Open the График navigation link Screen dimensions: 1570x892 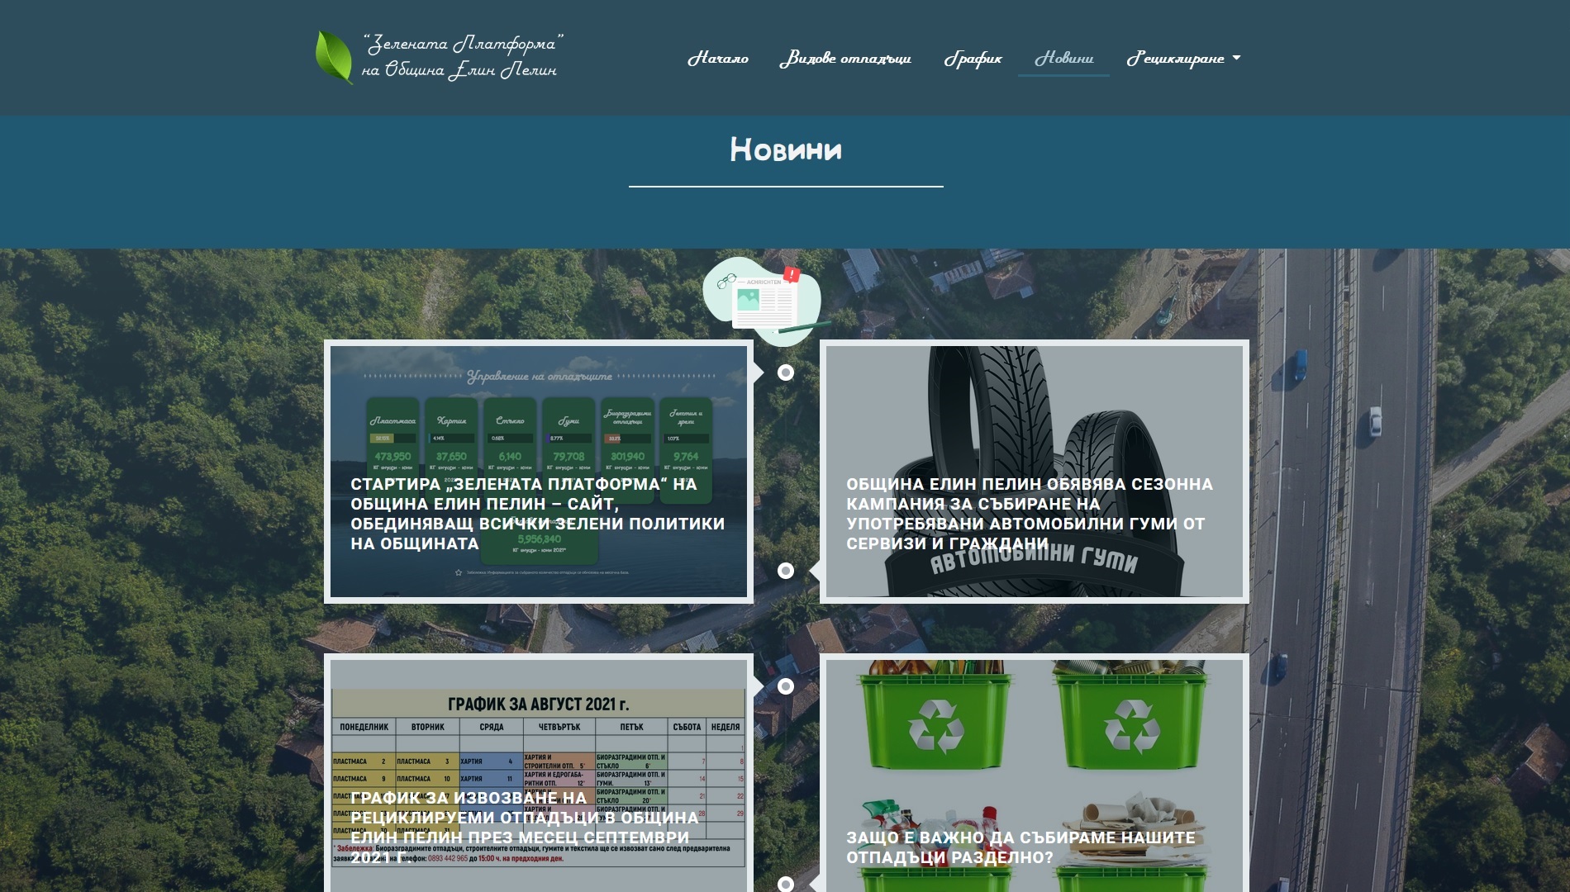click(973, 58)
